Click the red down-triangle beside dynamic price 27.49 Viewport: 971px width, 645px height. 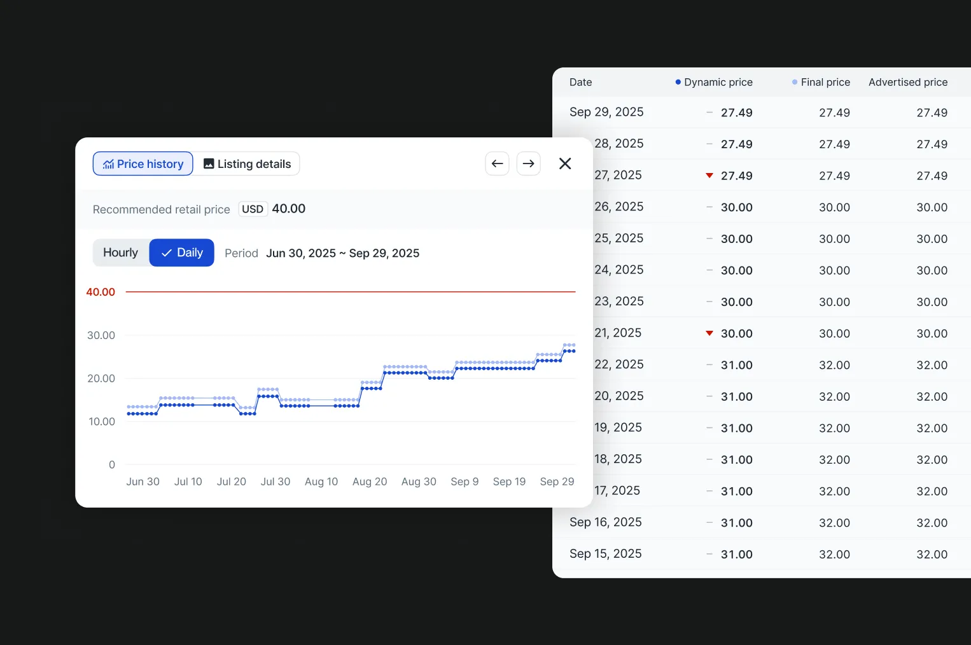point(709,176)
